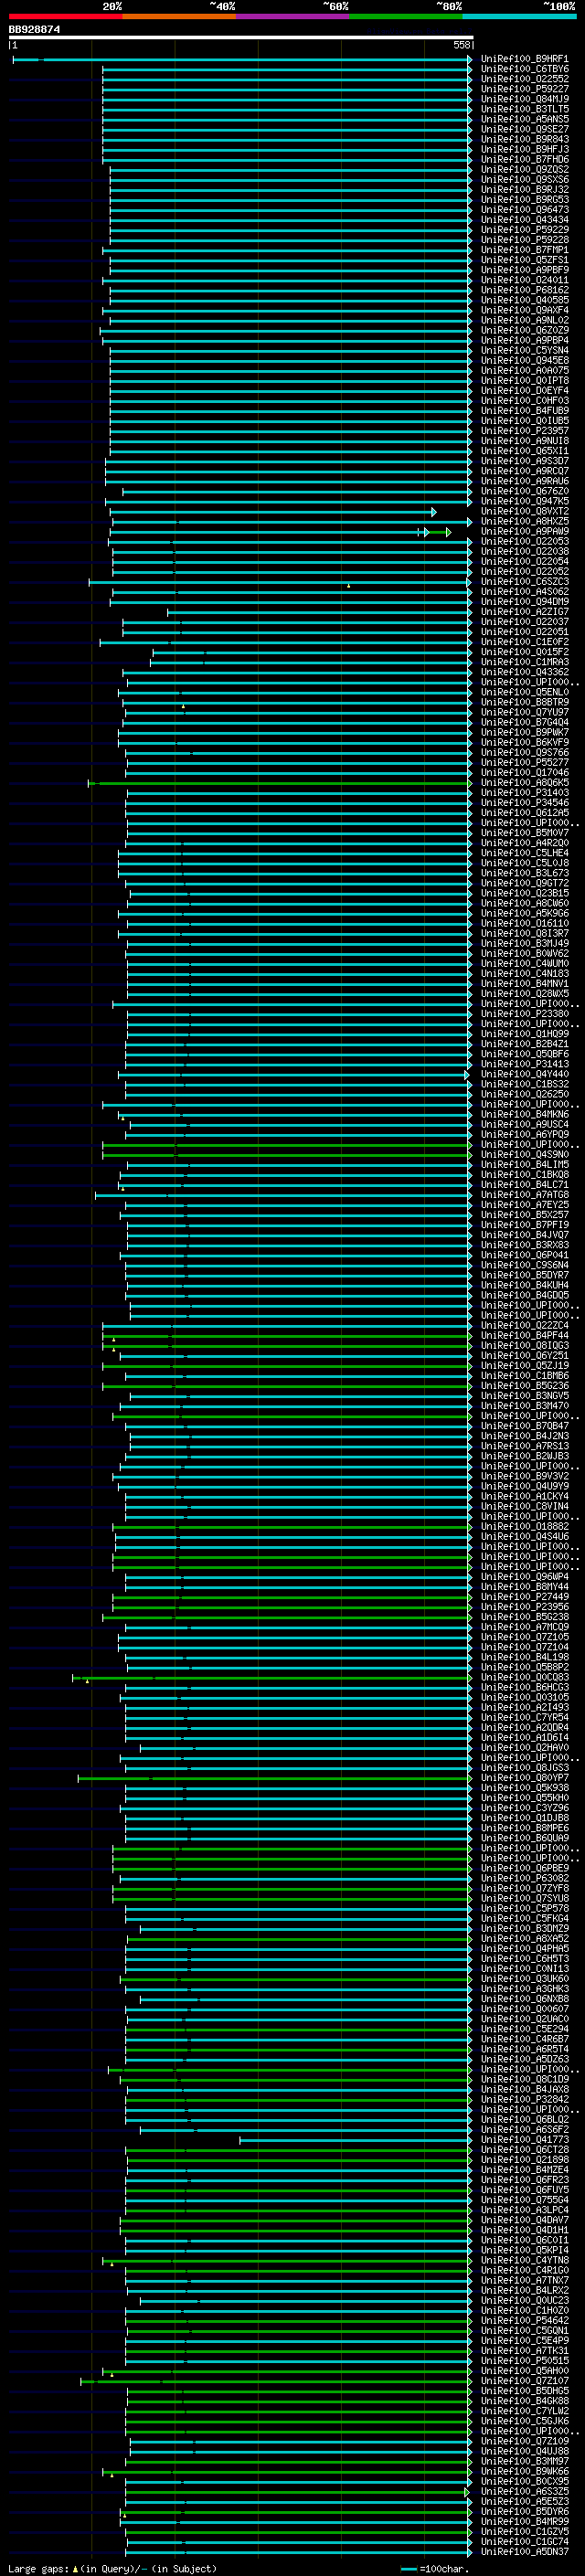Select label UniRef100_C1MRA3
This screenshot has width=585, height=2576.
pos(524,662)
